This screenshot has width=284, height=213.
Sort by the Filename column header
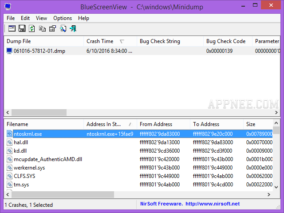44,124
